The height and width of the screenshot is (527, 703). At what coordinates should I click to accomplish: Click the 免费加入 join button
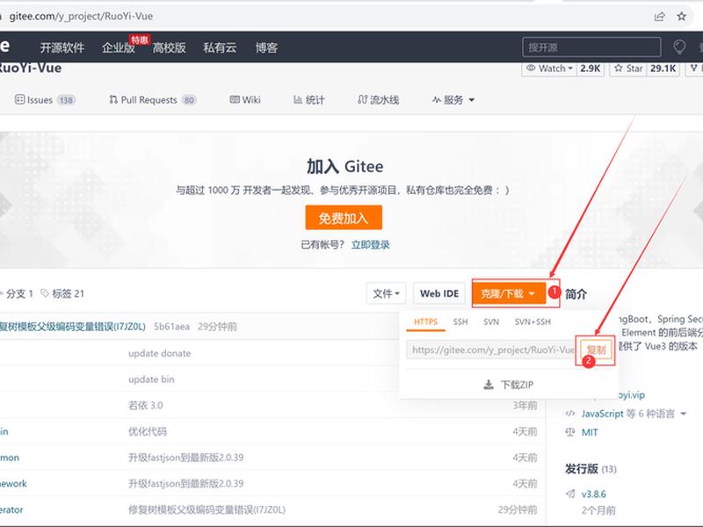pos(344,218)
